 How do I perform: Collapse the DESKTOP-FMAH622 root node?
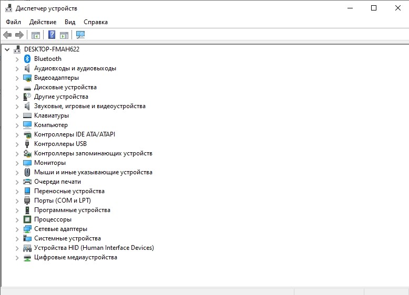point(7,49)
